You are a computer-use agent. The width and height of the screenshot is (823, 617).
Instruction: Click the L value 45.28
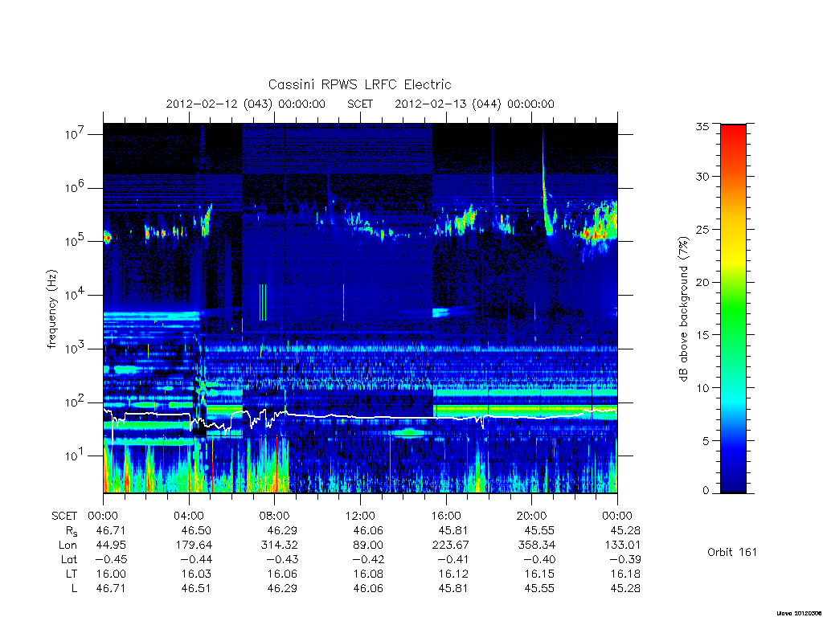coord(625,588)
